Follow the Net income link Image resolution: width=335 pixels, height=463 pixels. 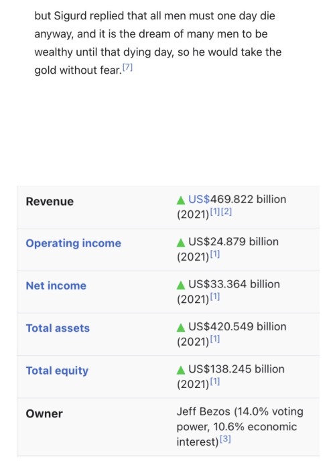click(56, 285)
